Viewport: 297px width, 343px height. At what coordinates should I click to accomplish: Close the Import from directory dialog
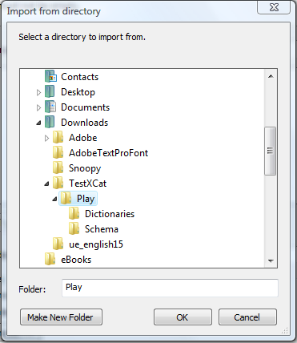(x=274, y=8)
